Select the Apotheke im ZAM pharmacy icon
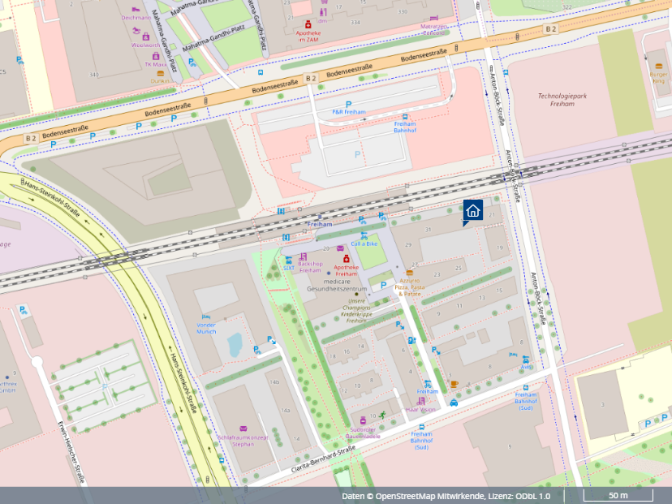 coord(308,25)
